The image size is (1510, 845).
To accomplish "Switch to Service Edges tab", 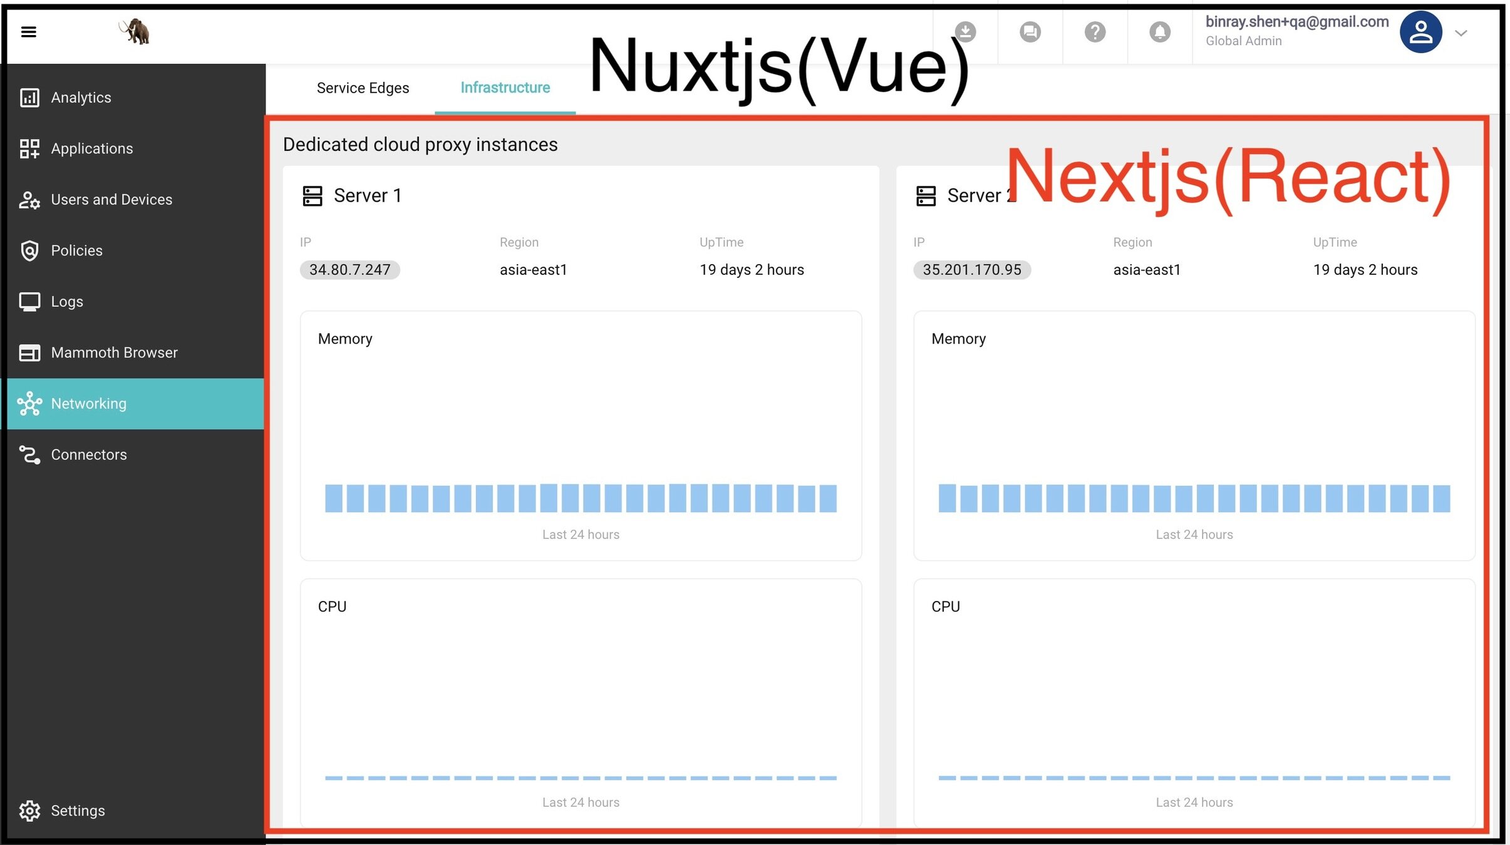I will coord(363,88).
